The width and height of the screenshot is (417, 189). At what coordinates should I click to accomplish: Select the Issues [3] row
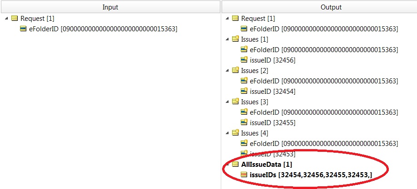pos(254,102)
